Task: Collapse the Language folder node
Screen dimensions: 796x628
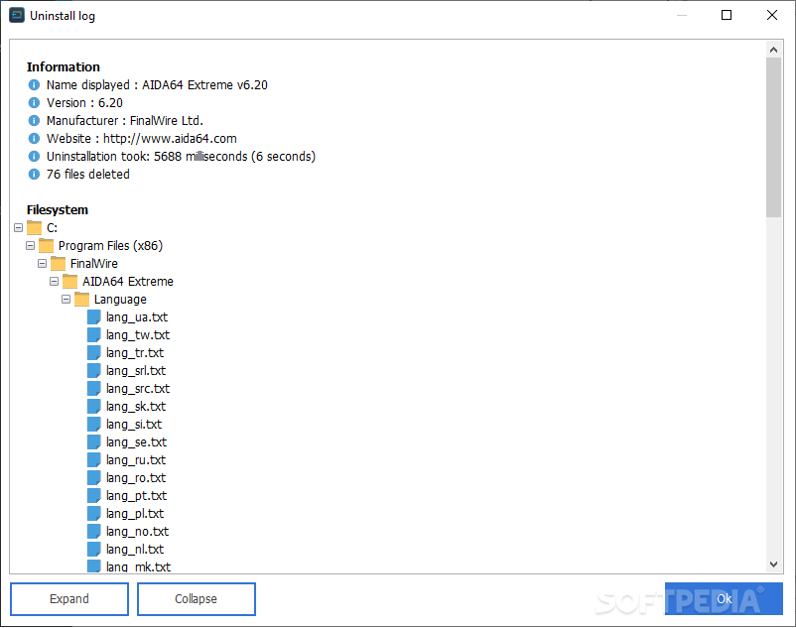Action: [x=66, y=299]
